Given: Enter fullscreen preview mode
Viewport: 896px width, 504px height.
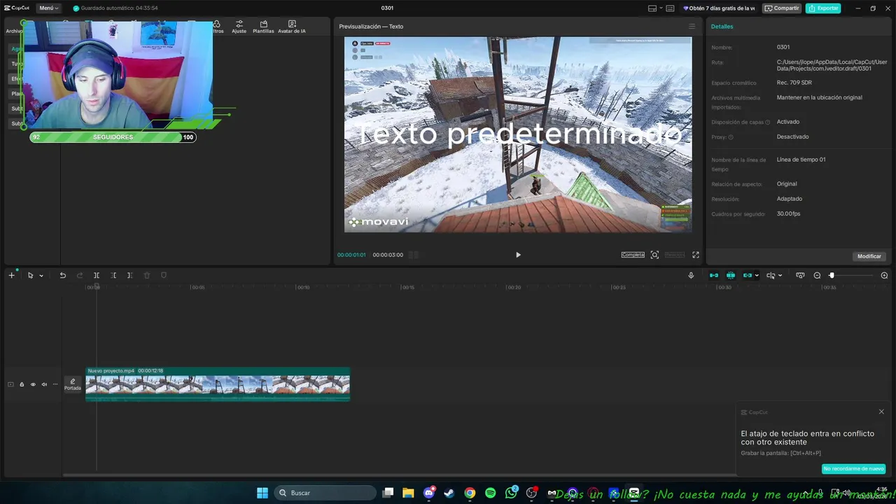Looking at the screenshot, I should 696,255.
